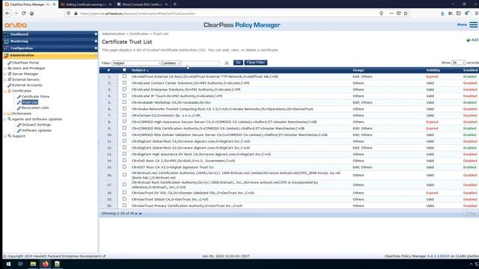
Task: Open the Windows Start button
Action: [x=8, y=264]
